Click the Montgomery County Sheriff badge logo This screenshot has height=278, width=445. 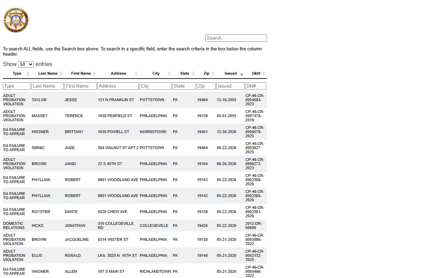[16, 20]
